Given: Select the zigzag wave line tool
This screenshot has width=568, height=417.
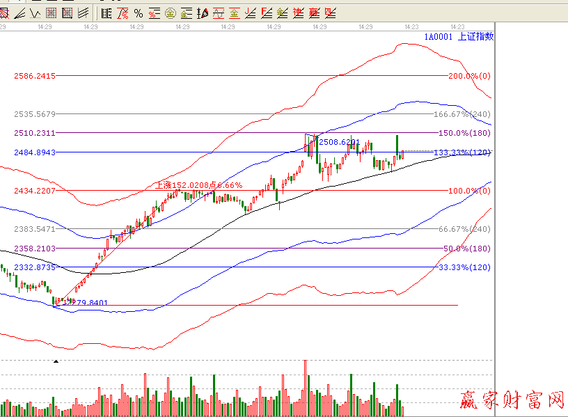Looking at the screenshot, I should [x=35, y=13].
